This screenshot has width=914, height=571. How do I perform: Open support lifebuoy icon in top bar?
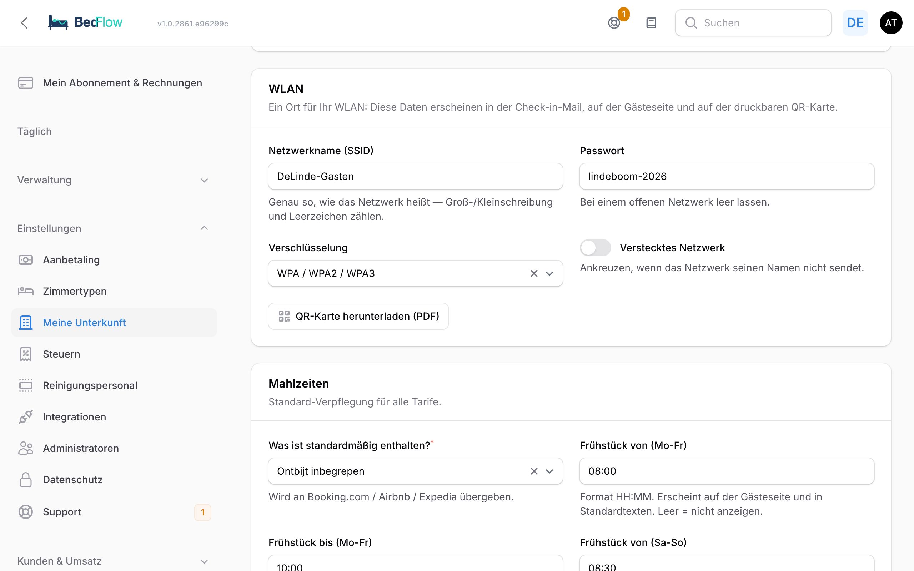pyautogui.click(x=614, y=23)
